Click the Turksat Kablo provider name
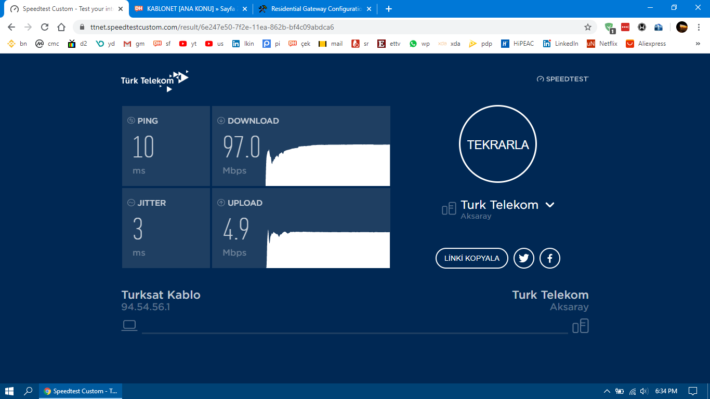The width and height of the screenshot is (710, 399). (161, 295)
